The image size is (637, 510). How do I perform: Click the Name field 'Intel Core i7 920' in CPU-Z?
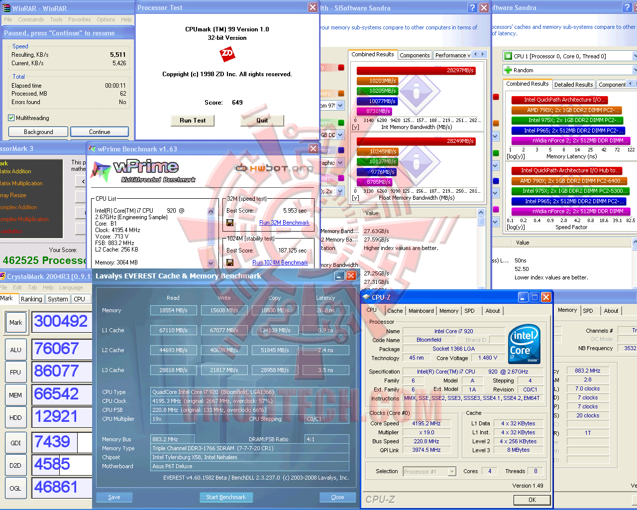click(453, 331)
